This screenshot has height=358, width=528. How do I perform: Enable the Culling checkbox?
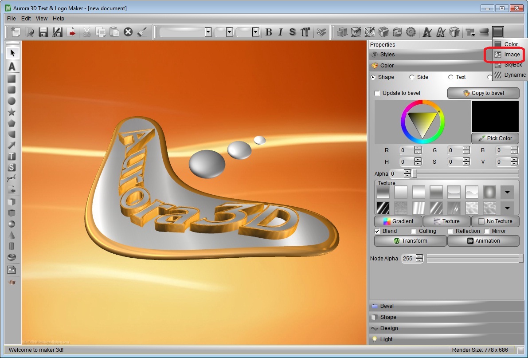[x=414, y=231]
